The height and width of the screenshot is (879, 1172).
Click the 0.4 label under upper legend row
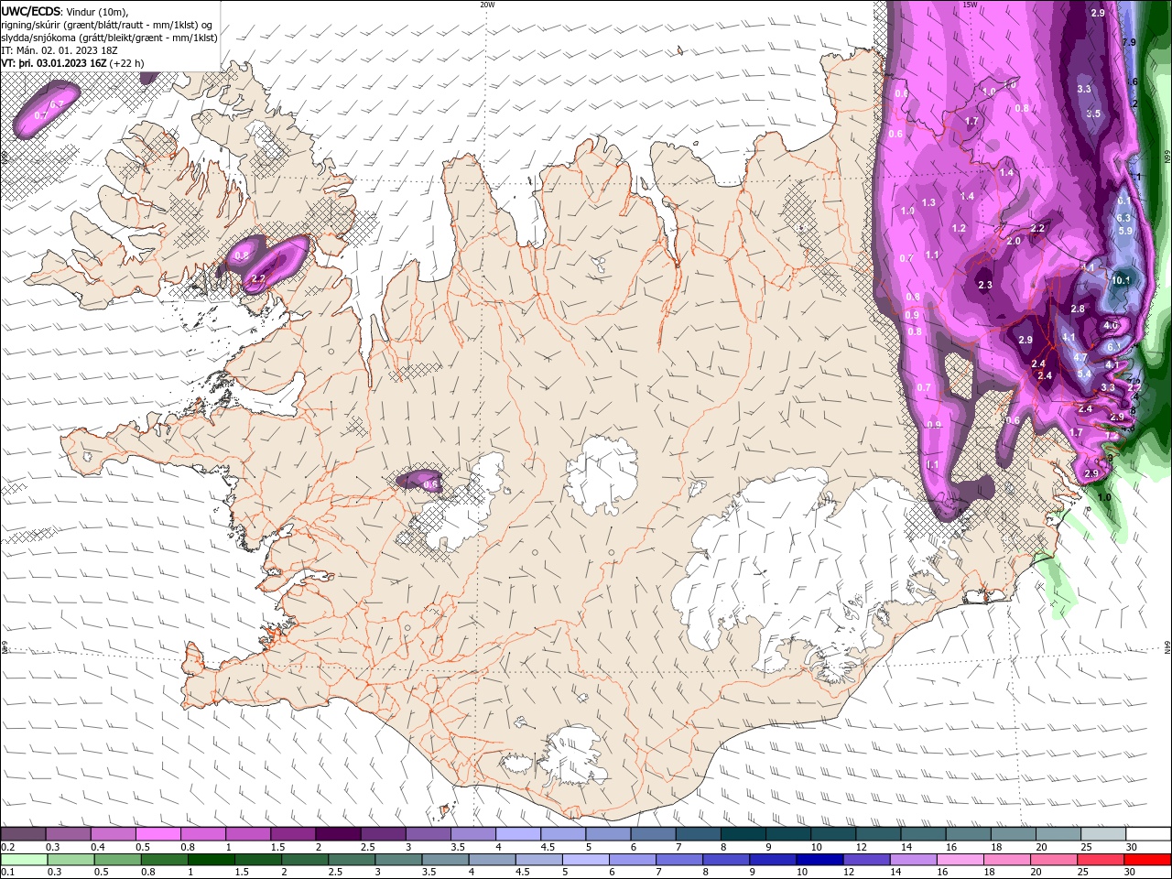tap(97, 847)
